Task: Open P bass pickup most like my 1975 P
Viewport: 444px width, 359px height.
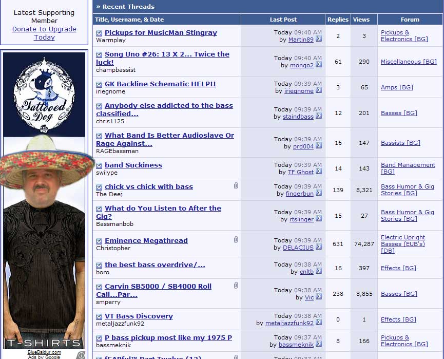Action: (168, 337)
